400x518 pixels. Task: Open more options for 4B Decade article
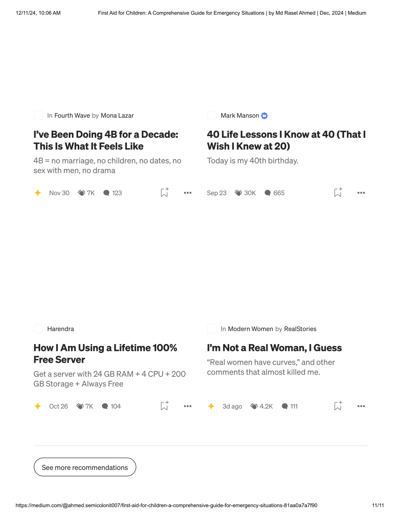[x=187, y=193]
